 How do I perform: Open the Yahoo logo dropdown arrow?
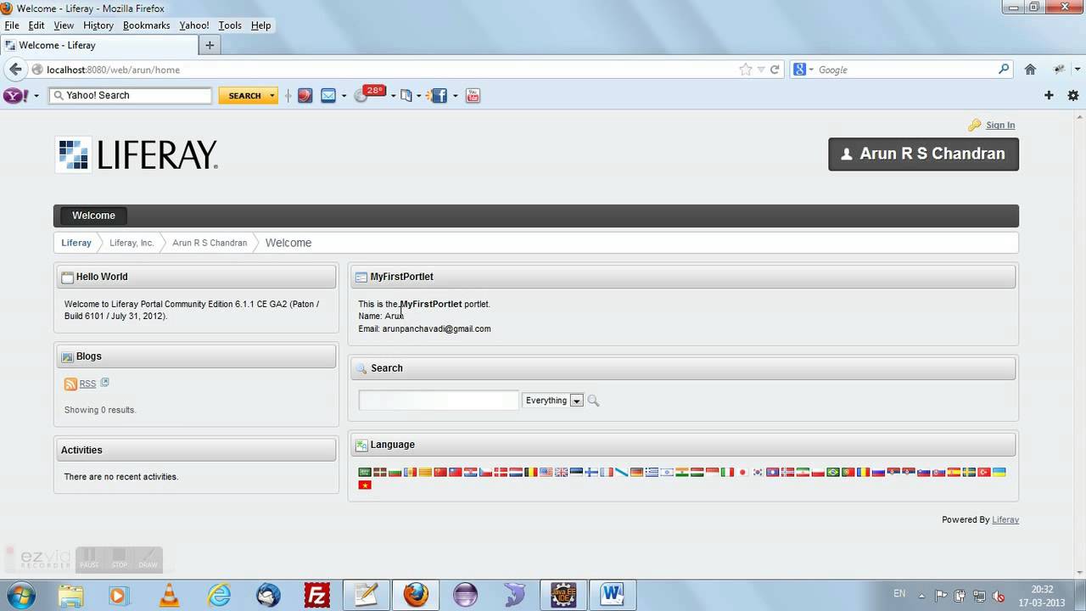(36, 96)
